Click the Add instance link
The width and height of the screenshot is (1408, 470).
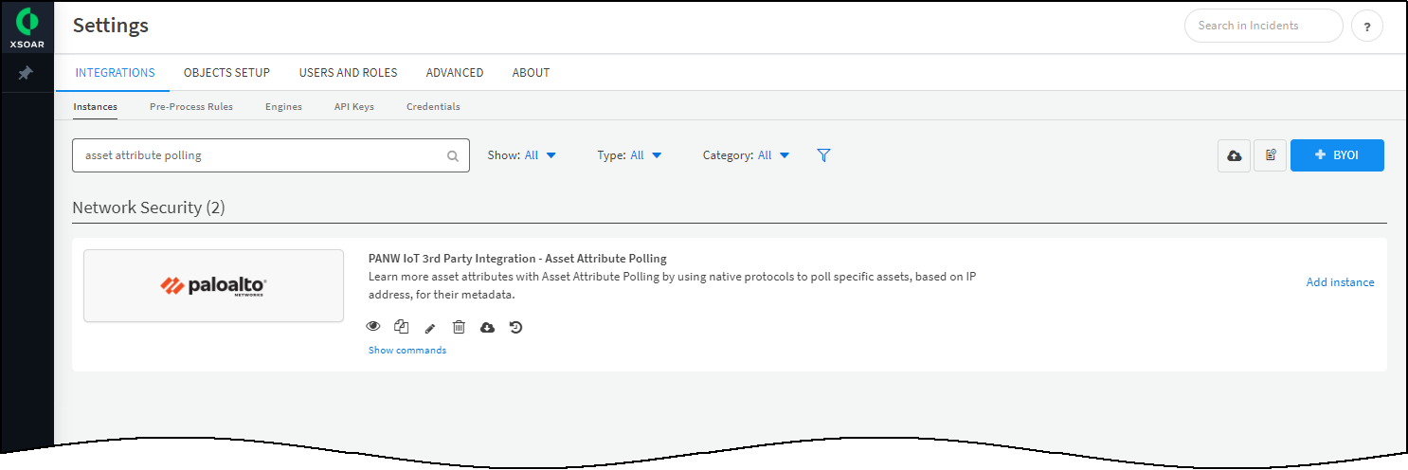[x=1340, y=282]
